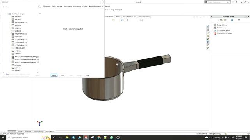Screen dimensions: 250x140
Task: Select the 1060-H12 material
Action: (18, 19)
